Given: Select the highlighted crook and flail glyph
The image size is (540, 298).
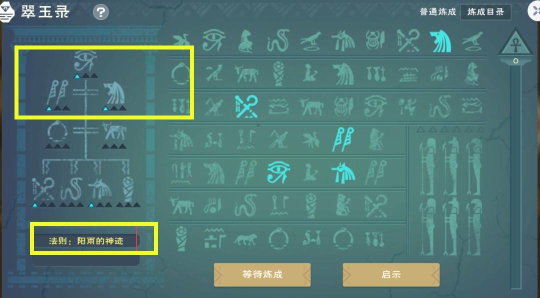Looking at the screenshot, I should pyautogui.click(x=246, y=106).
